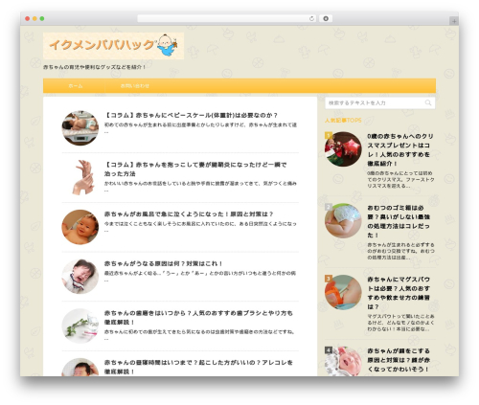Viewport: 479px width, 405px height.
Task: Click the crying newborn thumbnail ranked 4
Action: click(x=343, y=361)
